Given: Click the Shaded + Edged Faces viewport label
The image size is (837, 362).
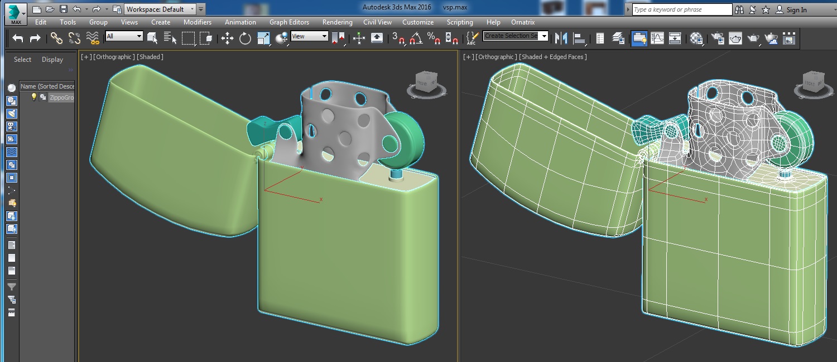Looking at the screenshot, I should tap(552, 57).
